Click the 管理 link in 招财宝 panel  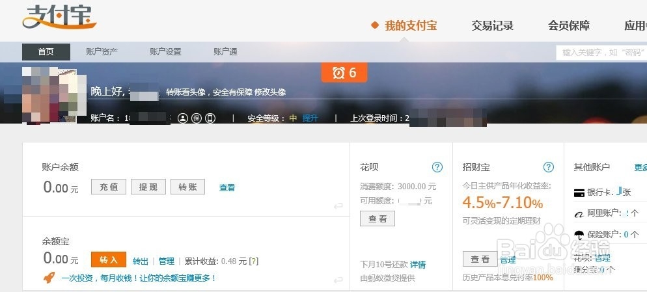508,260
